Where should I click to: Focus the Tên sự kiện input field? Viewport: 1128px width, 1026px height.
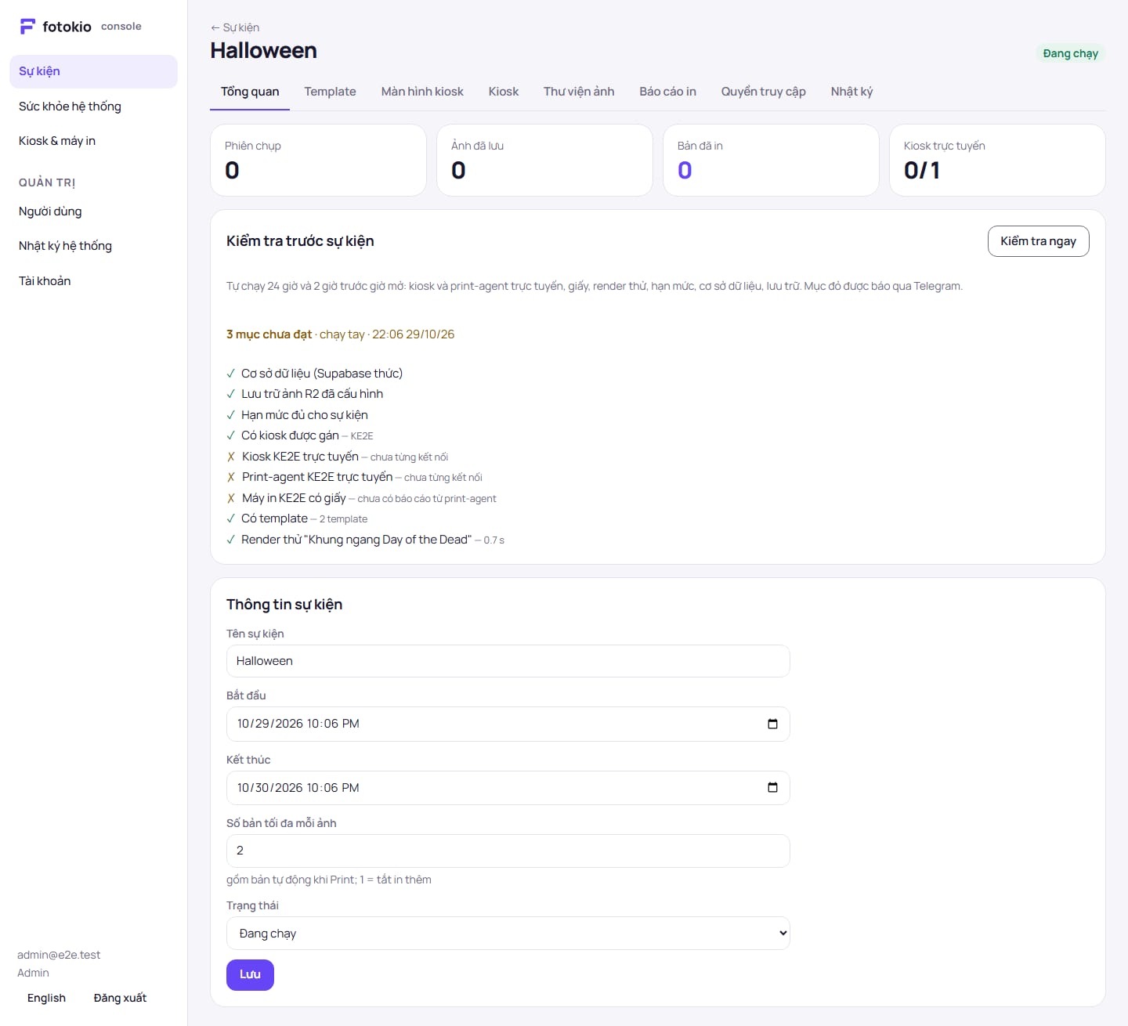pyautogui.click(x=508, y=661)
